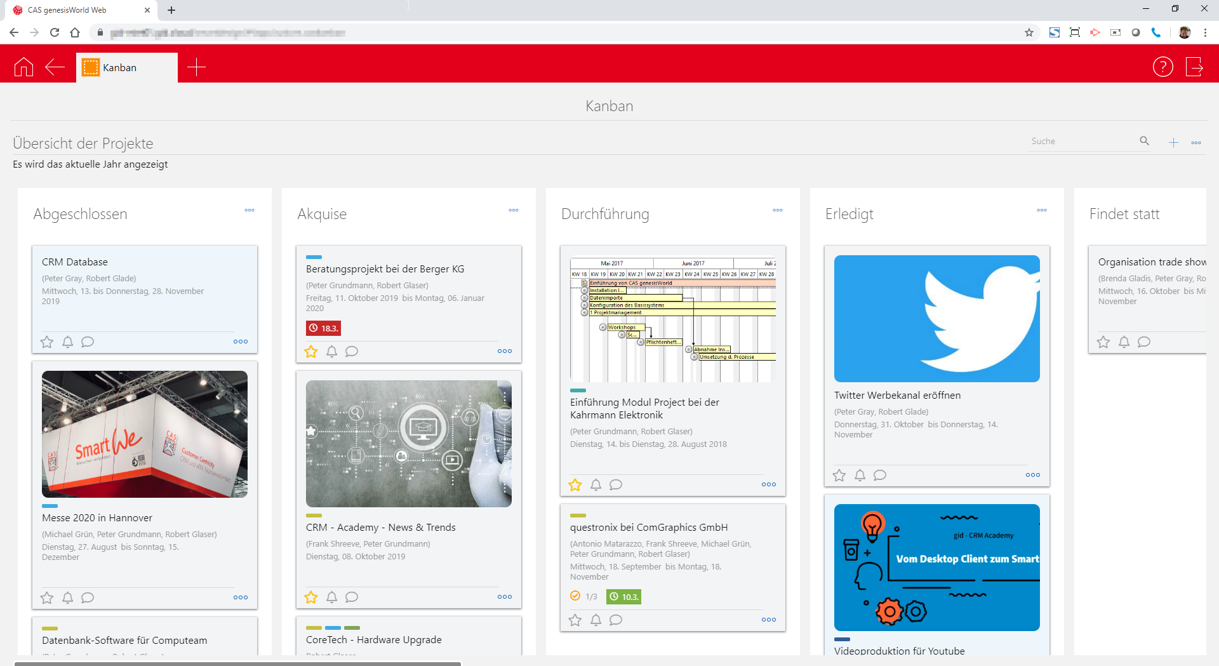Open Messe 2020 card options menu
This screenshot has height=666, width=1219.
point(241,597)
